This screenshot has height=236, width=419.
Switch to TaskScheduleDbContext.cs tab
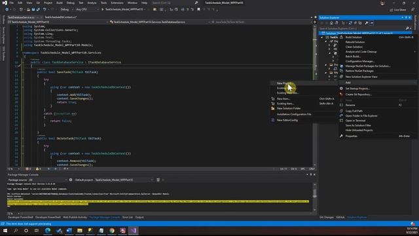(61, 17)
